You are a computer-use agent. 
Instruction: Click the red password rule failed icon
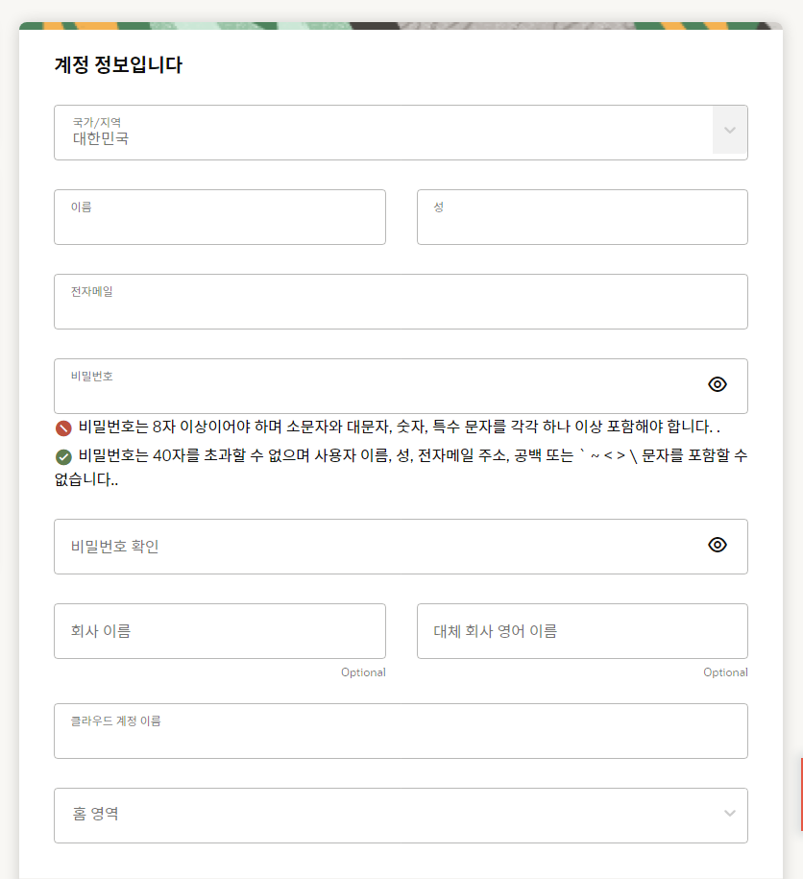64,428
